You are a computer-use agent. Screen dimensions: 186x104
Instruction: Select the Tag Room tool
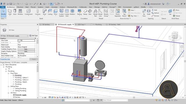pos(124,13)
